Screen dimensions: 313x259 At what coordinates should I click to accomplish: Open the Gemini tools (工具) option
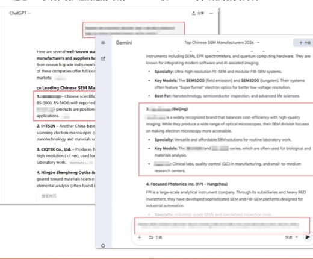pyautogui.click(x=155, y=237)
